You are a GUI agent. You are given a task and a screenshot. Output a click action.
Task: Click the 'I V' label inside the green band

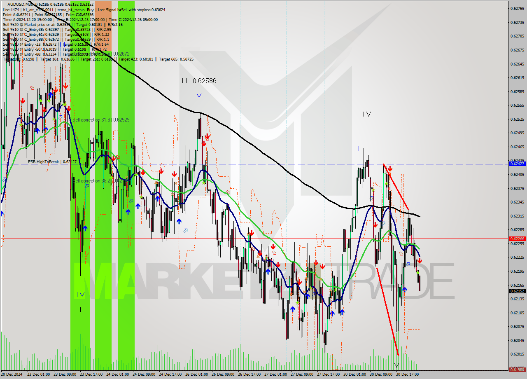(80, 295)
